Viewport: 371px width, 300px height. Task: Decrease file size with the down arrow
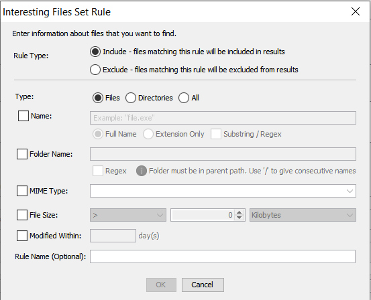pos(240,218)
